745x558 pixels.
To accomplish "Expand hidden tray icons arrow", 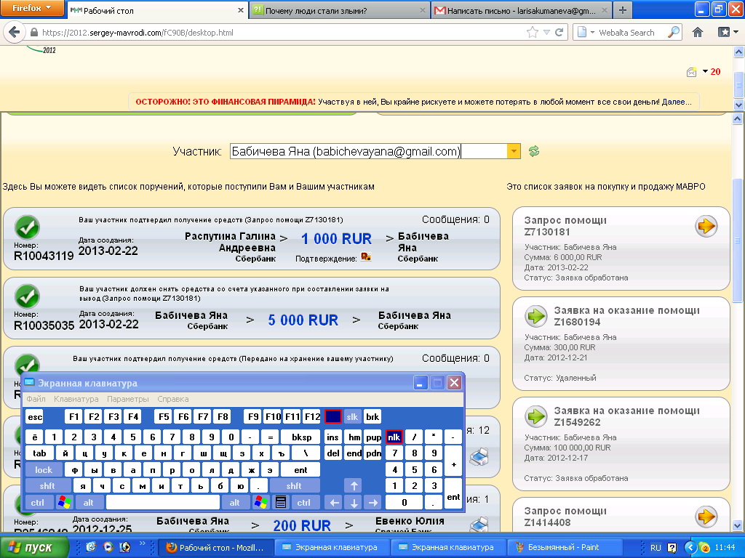I will click(x=690, y=548).
